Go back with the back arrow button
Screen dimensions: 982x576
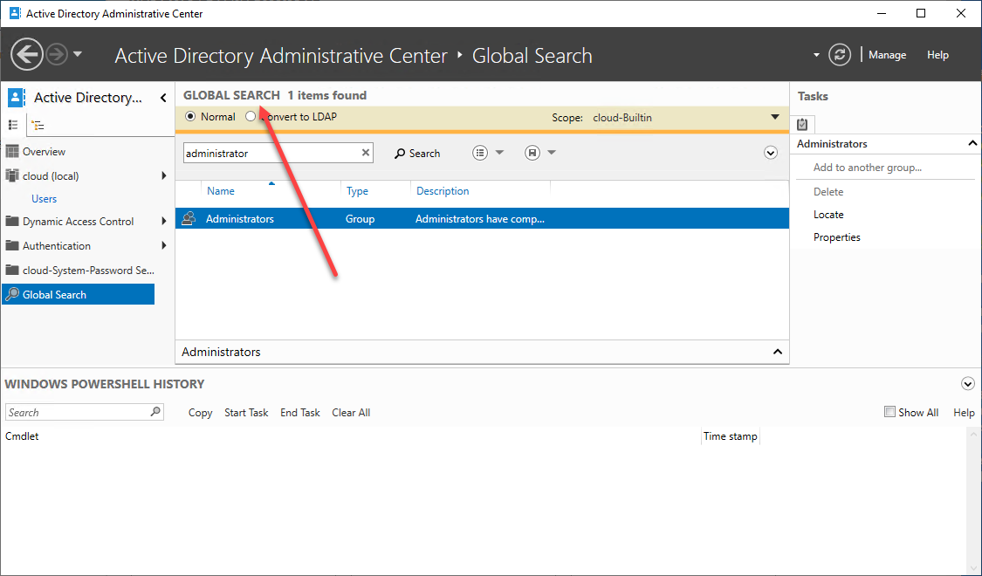tap(27, 54)
